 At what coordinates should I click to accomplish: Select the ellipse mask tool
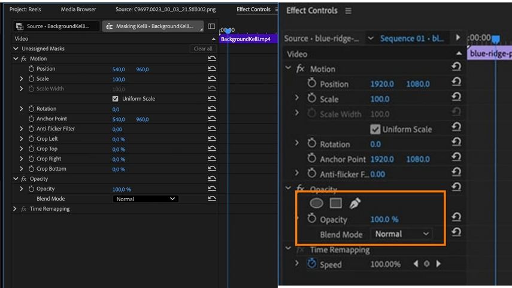[316, 203]
